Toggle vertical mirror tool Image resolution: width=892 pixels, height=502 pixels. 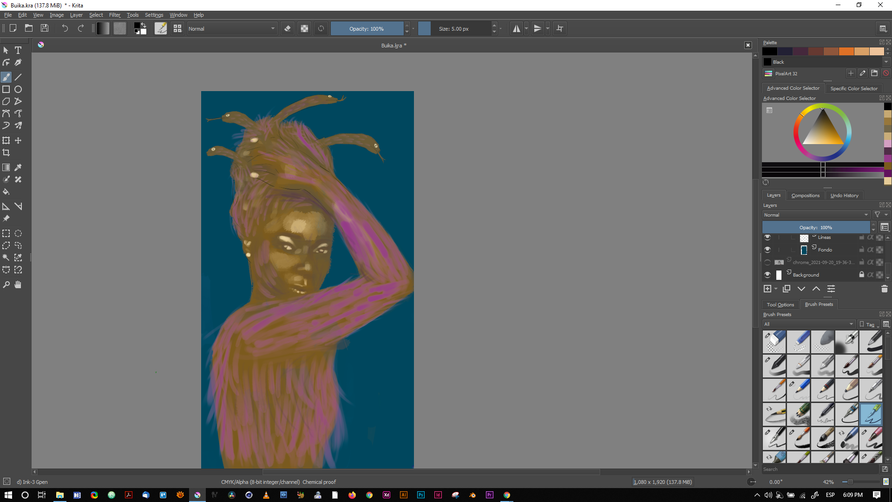(538, 28)
